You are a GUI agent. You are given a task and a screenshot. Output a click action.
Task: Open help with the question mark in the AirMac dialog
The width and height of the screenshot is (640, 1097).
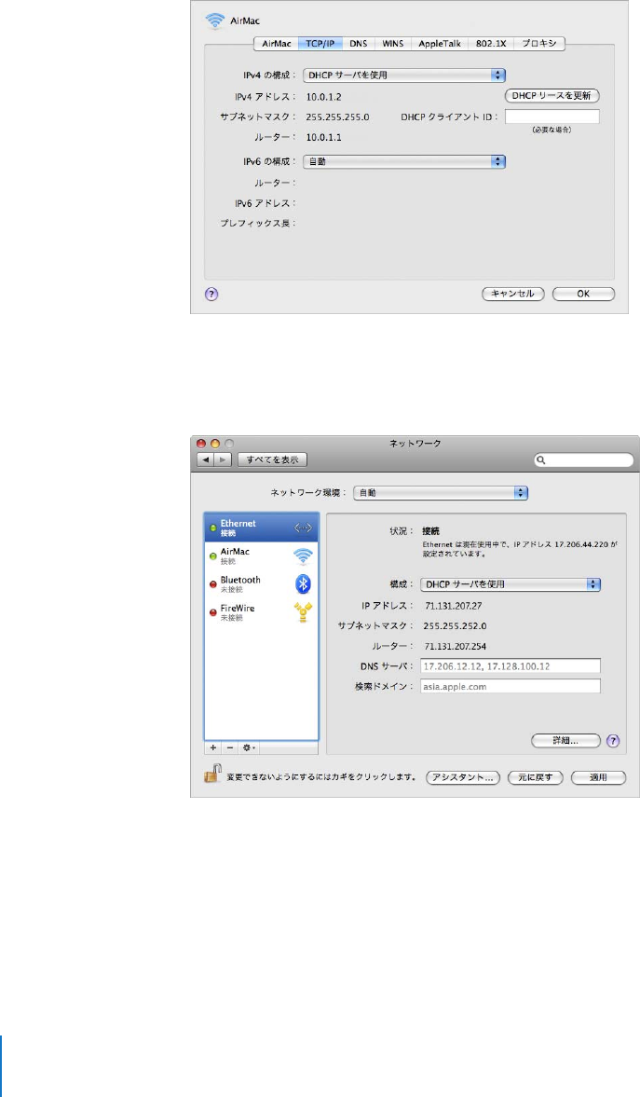(x=211, y=295)
